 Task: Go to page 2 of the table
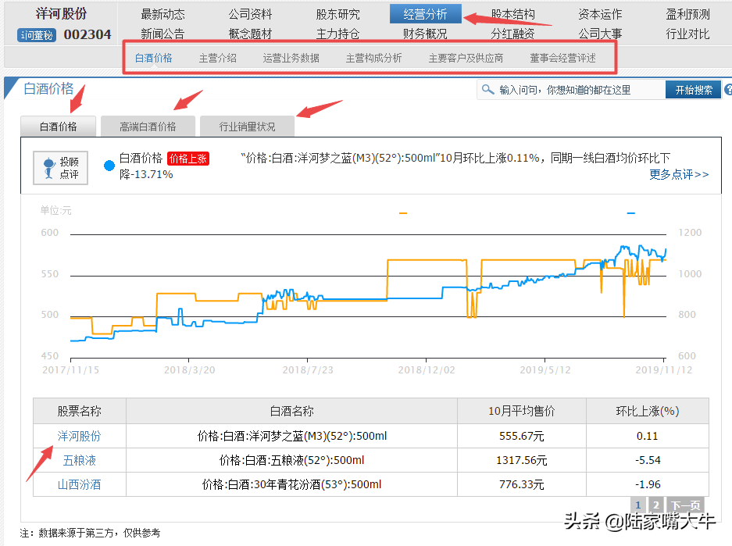656,505
